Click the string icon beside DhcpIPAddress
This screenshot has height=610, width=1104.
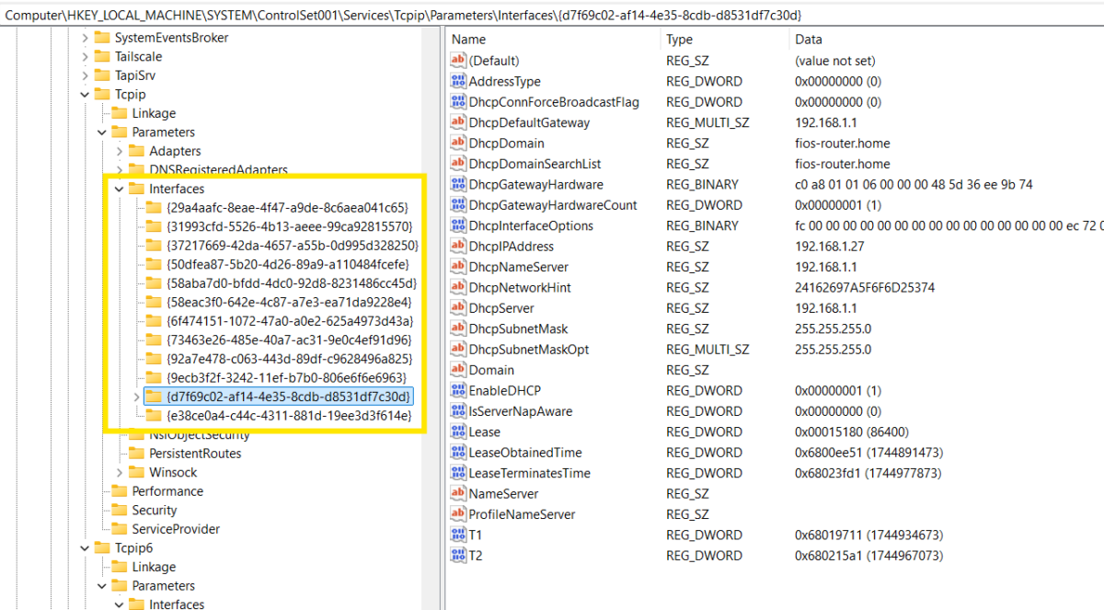coord(457,246)
